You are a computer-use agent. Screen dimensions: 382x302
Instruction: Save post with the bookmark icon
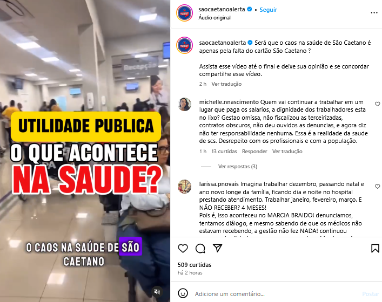pos(375,248)
